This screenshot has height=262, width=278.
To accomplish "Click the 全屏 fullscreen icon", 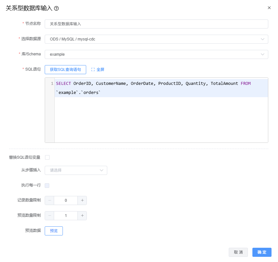I will point(93,70).
